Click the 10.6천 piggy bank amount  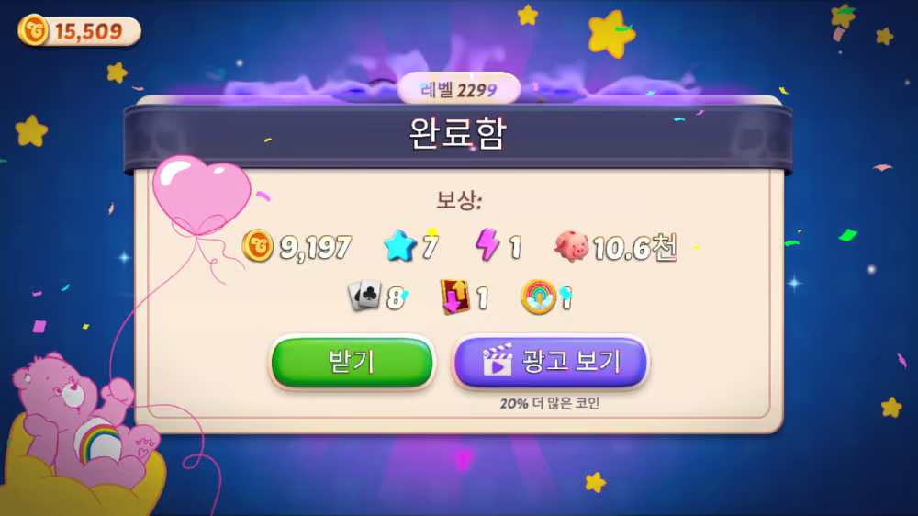[635, 247]
